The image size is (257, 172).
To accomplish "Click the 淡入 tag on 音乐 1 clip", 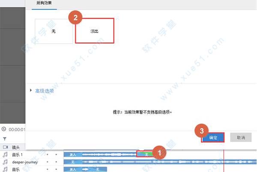I will 72,154.
